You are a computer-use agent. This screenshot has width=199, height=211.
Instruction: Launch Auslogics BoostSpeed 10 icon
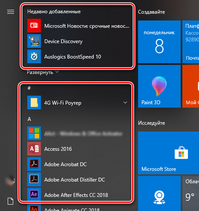(34, 56)
